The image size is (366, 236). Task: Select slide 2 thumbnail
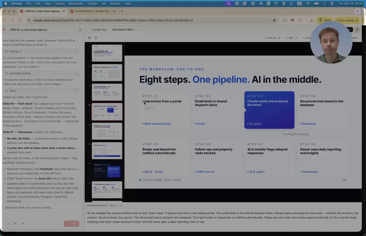[x=107, y=73]
